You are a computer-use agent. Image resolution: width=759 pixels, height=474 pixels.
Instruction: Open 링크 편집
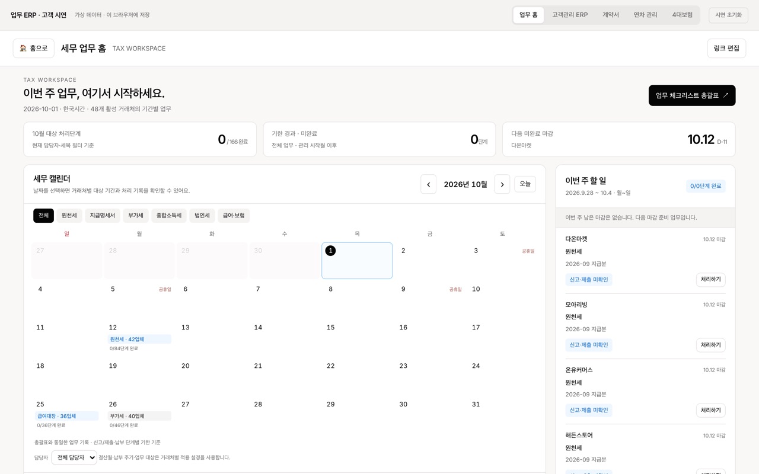pos(726,49)
